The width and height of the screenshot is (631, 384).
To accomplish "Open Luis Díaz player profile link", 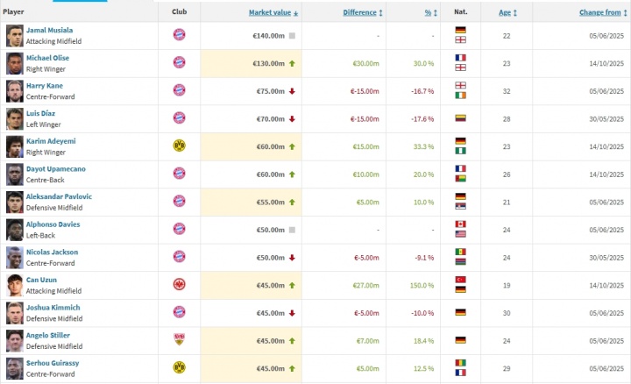I will tap(43, 114).
